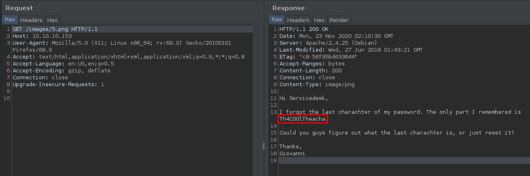Viewport: 530px width, 176px height.
Task: Click the Accept-Encoding: gzip, deflate line
Action: (61, 71)
